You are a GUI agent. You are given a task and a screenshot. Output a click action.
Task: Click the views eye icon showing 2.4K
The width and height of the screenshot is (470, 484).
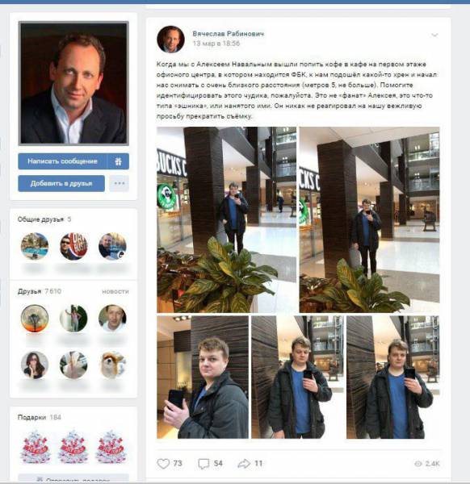(x=418, y=464)
